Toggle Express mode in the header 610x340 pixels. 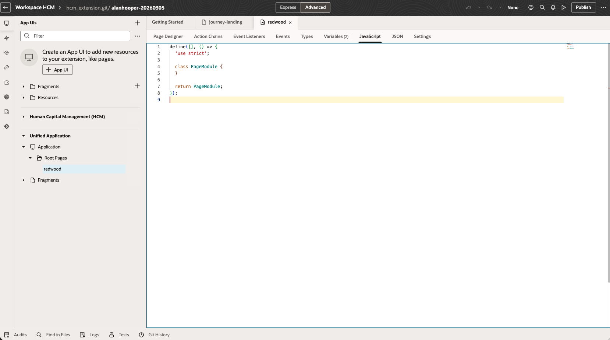tap(288, 7)
